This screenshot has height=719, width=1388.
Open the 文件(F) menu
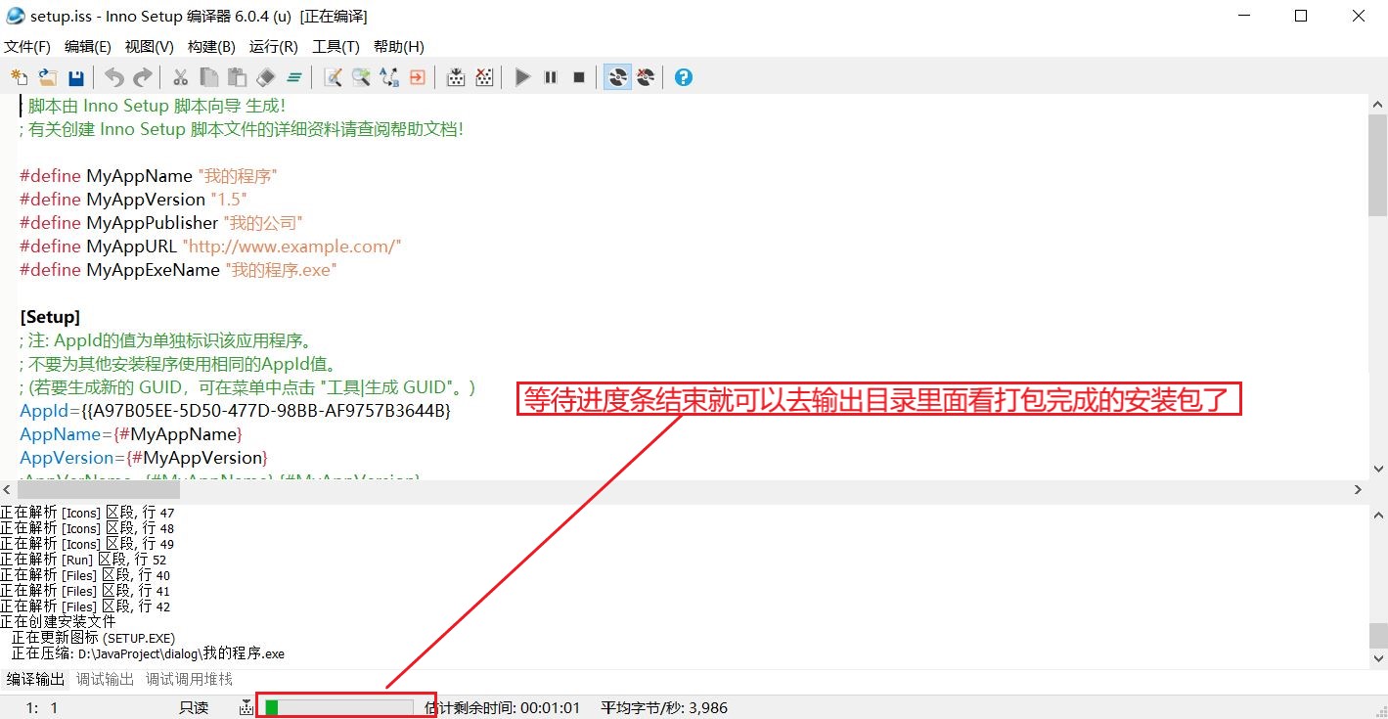(x=27, y=46)
